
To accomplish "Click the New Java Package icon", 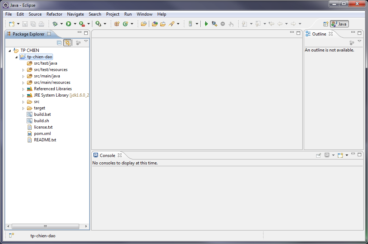I will tap(117, 24).
